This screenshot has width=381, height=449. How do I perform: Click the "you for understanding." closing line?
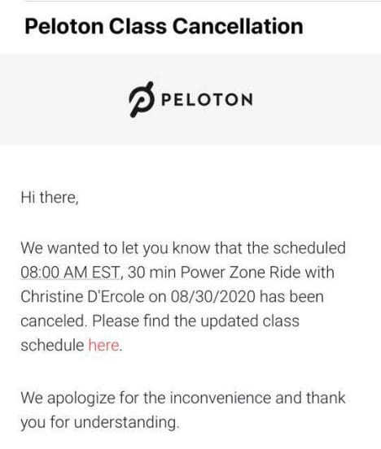(x=100, y=423)
